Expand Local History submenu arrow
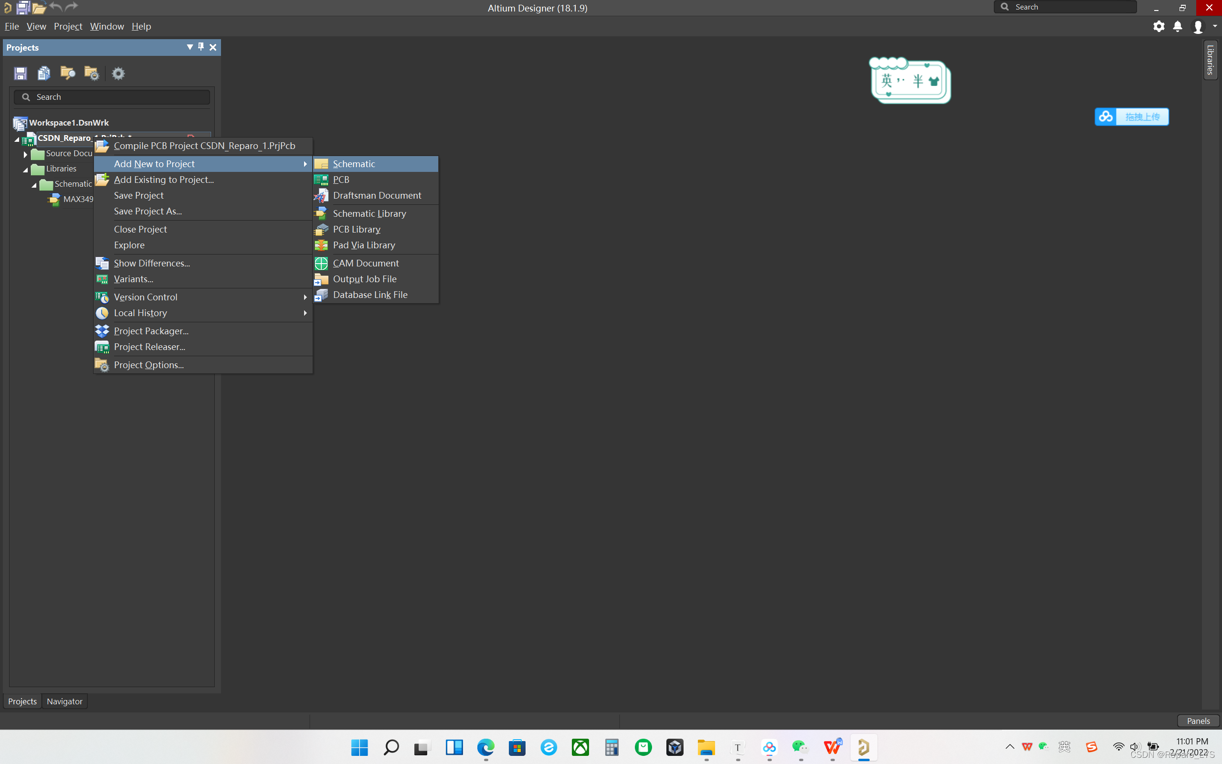This screenshot has height=764, width=1222. click(x=305, y=312)
